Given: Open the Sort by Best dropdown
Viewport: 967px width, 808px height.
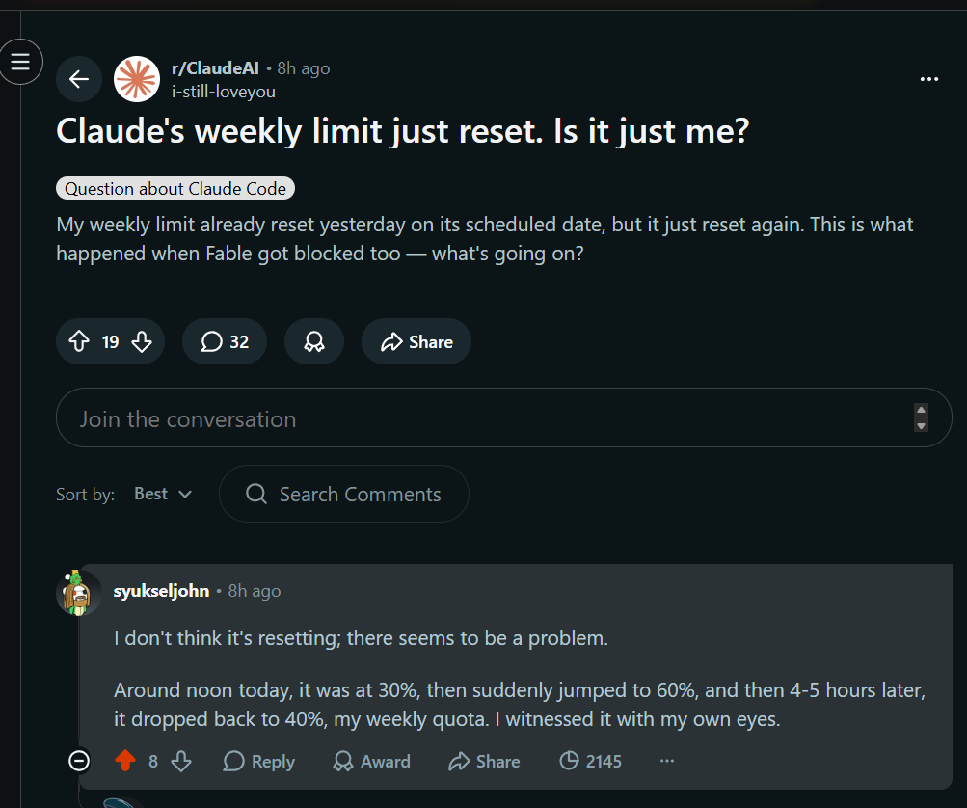Looking at the screenshot, I should 163,494.
